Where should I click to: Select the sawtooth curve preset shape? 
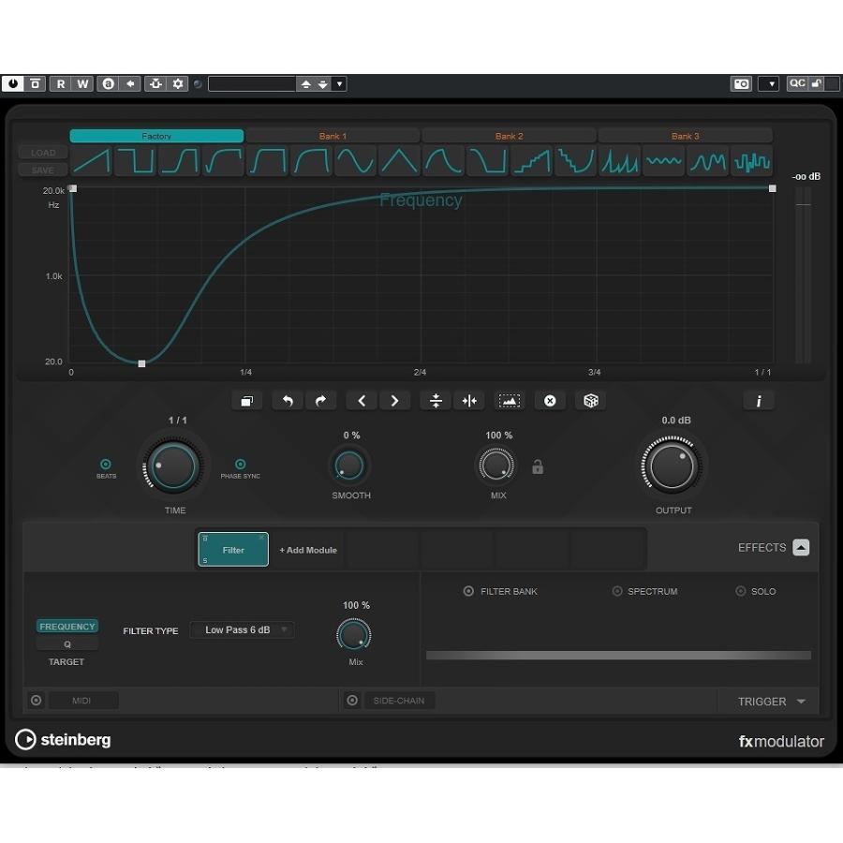[91, 161]
